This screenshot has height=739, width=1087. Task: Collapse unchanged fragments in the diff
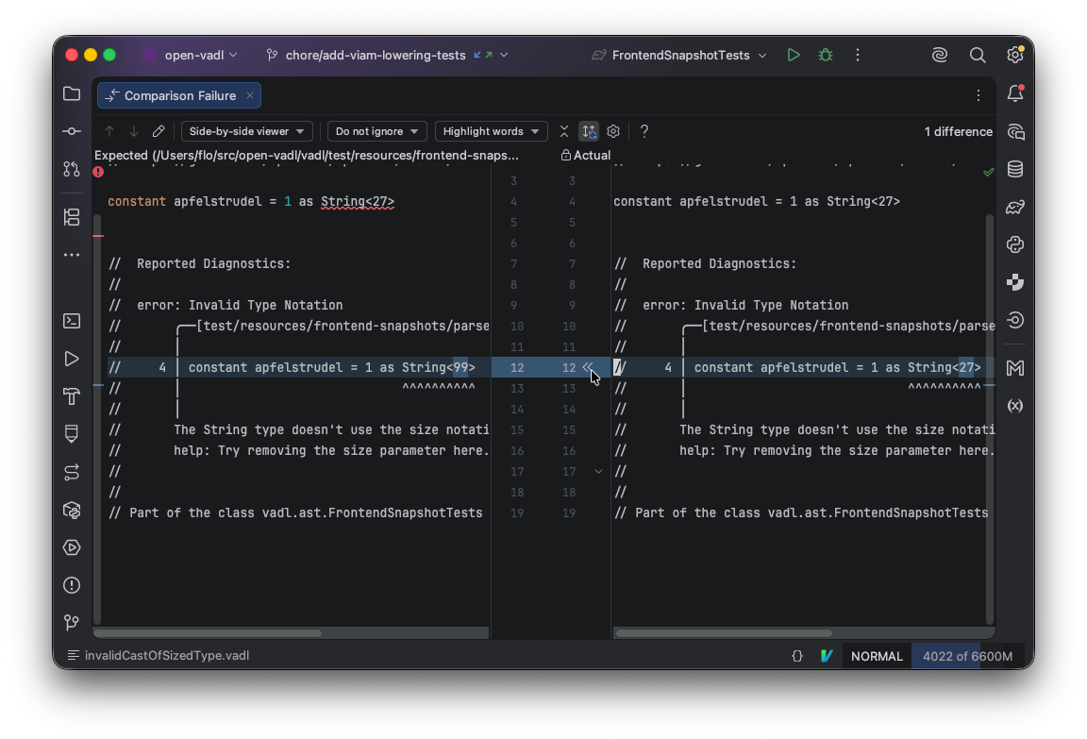(563, 131)
